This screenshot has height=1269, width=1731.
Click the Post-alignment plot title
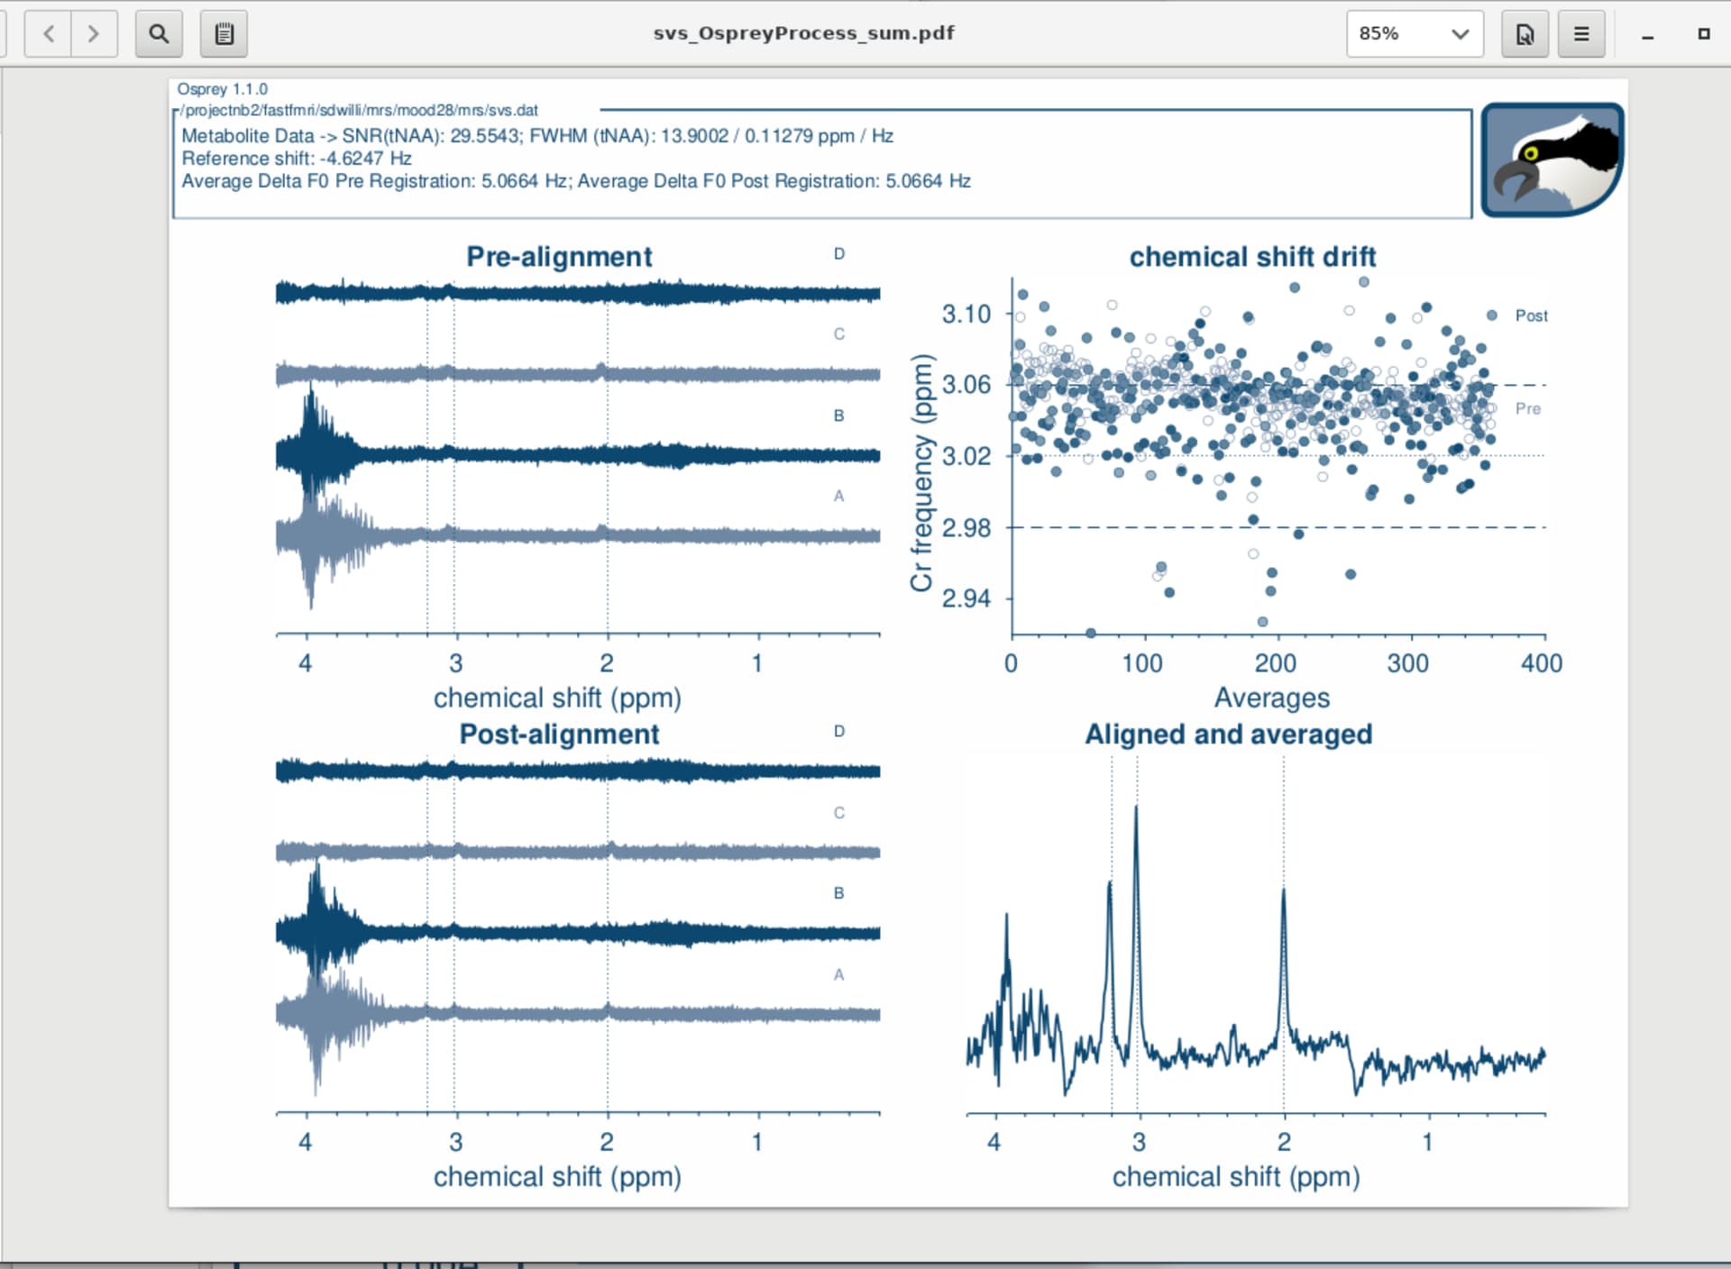[x=559, y=735]
